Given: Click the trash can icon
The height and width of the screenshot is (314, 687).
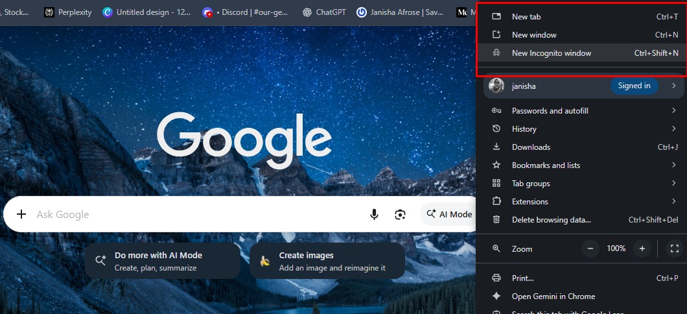Looking at the screenshot, I should [x=496, y=220].
